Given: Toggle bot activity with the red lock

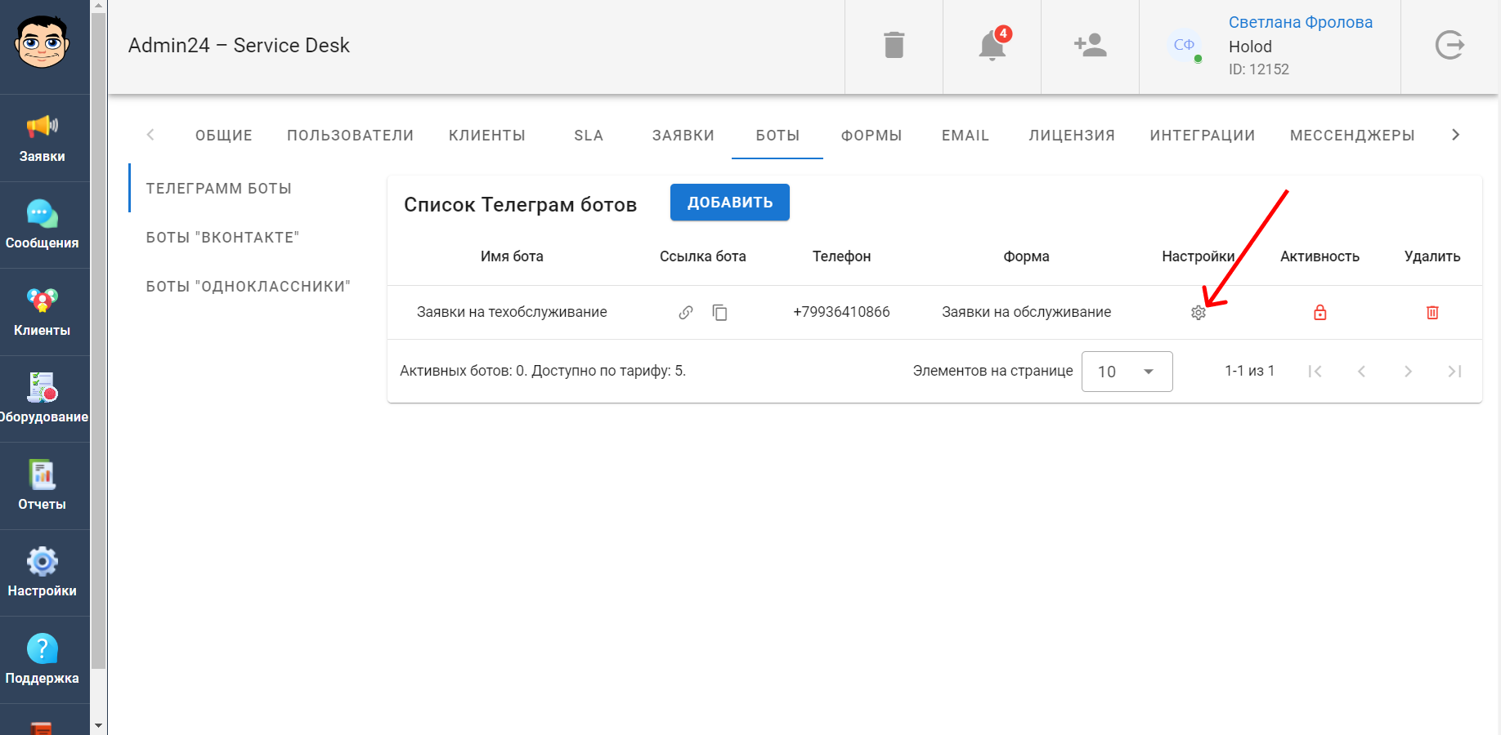Looking at the screenshot, I should tap(1320, 312).
